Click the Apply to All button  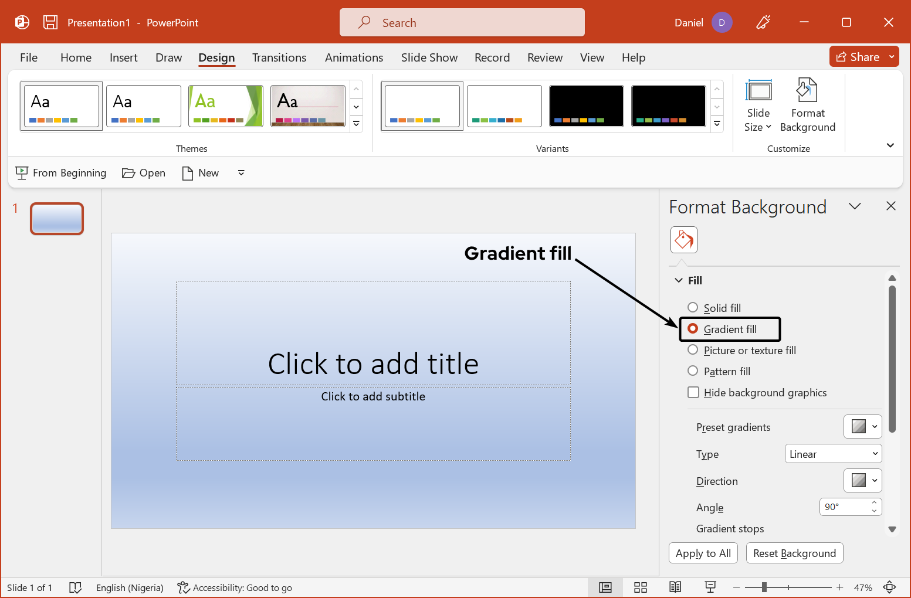click(703, 553)
